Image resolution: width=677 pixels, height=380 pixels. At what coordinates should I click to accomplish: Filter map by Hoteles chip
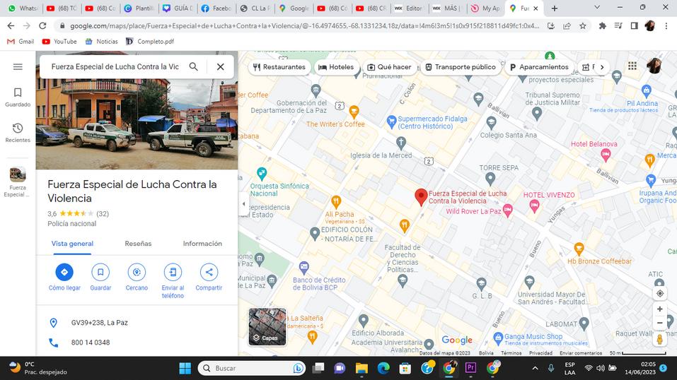336,67
